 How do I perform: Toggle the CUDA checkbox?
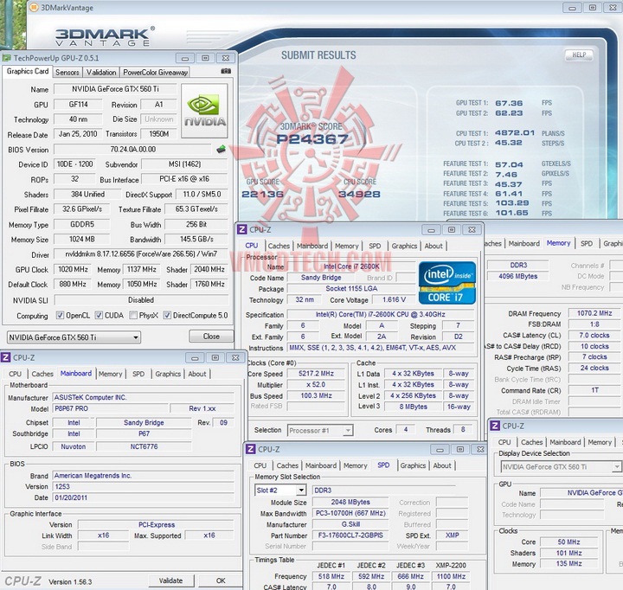tap(99, 316)
